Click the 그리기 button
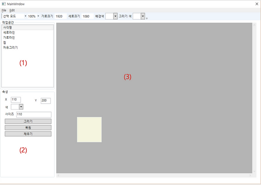261x185 pixels. click(x=28, y=121)
